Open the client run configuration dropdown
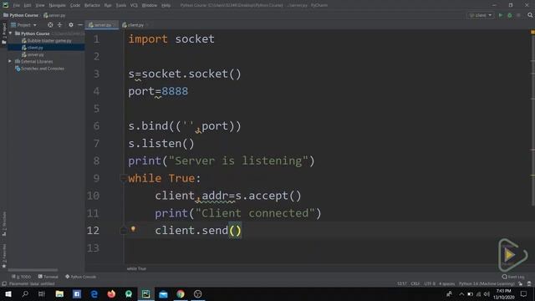535x301 pixels. point(481,15)
